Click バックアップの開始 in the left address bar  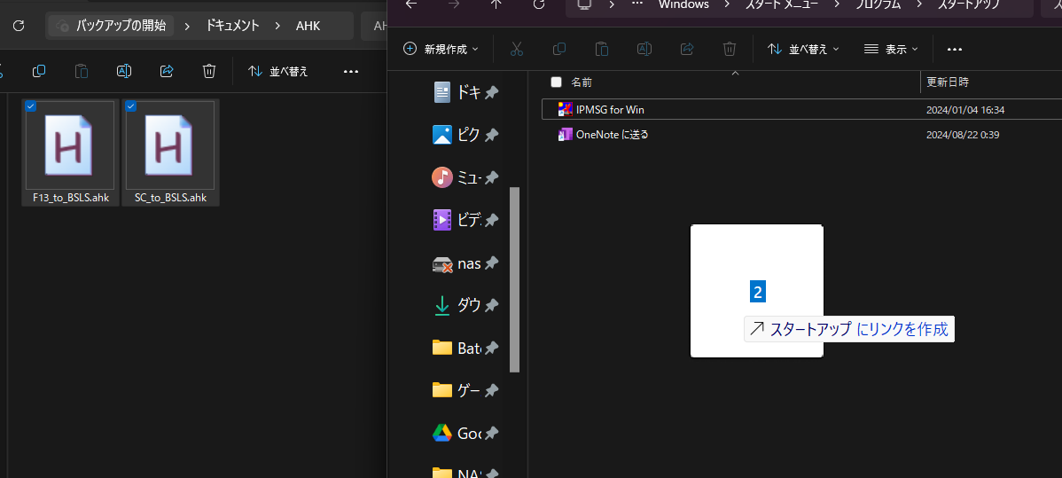point(111,26)
